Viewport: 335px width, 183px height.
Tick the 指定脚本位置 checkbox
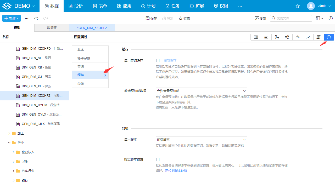click(158, 159)
